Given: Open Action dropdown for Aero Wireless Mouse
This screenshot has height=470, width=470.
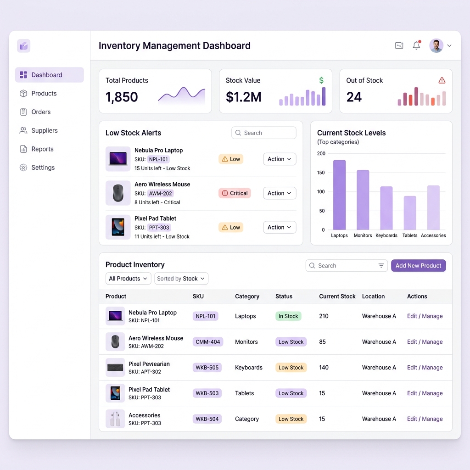Looking at the screenshot, I should click(280, 193).
